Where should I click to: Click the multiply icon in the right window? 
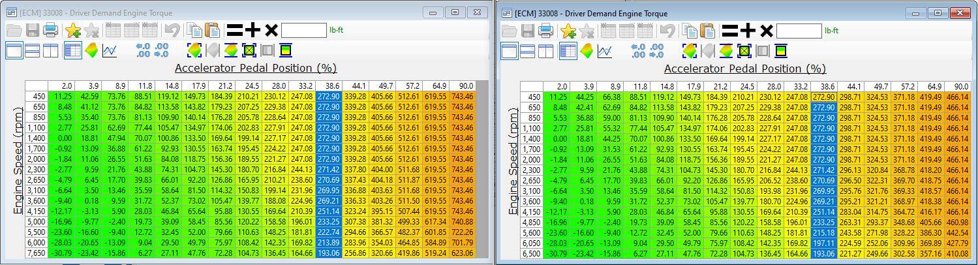[x=766, y=31]
